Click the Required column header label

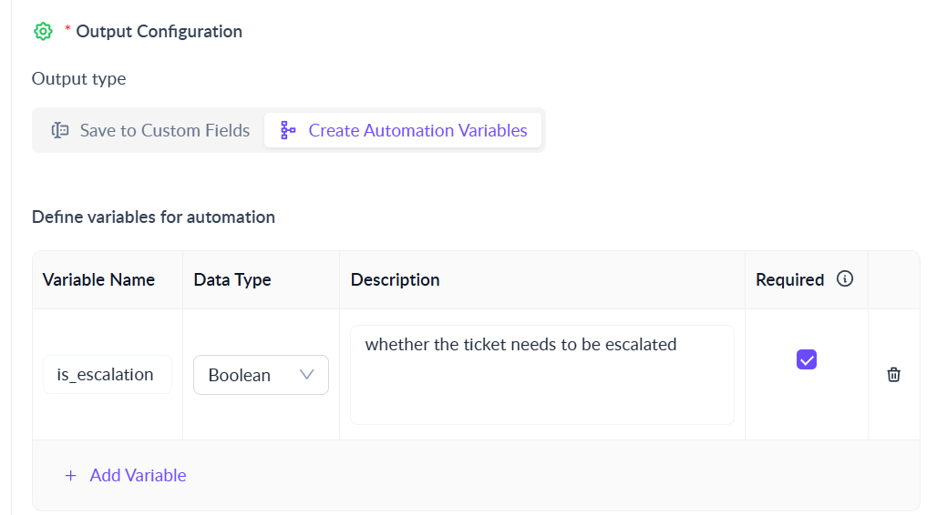[789, 279]
